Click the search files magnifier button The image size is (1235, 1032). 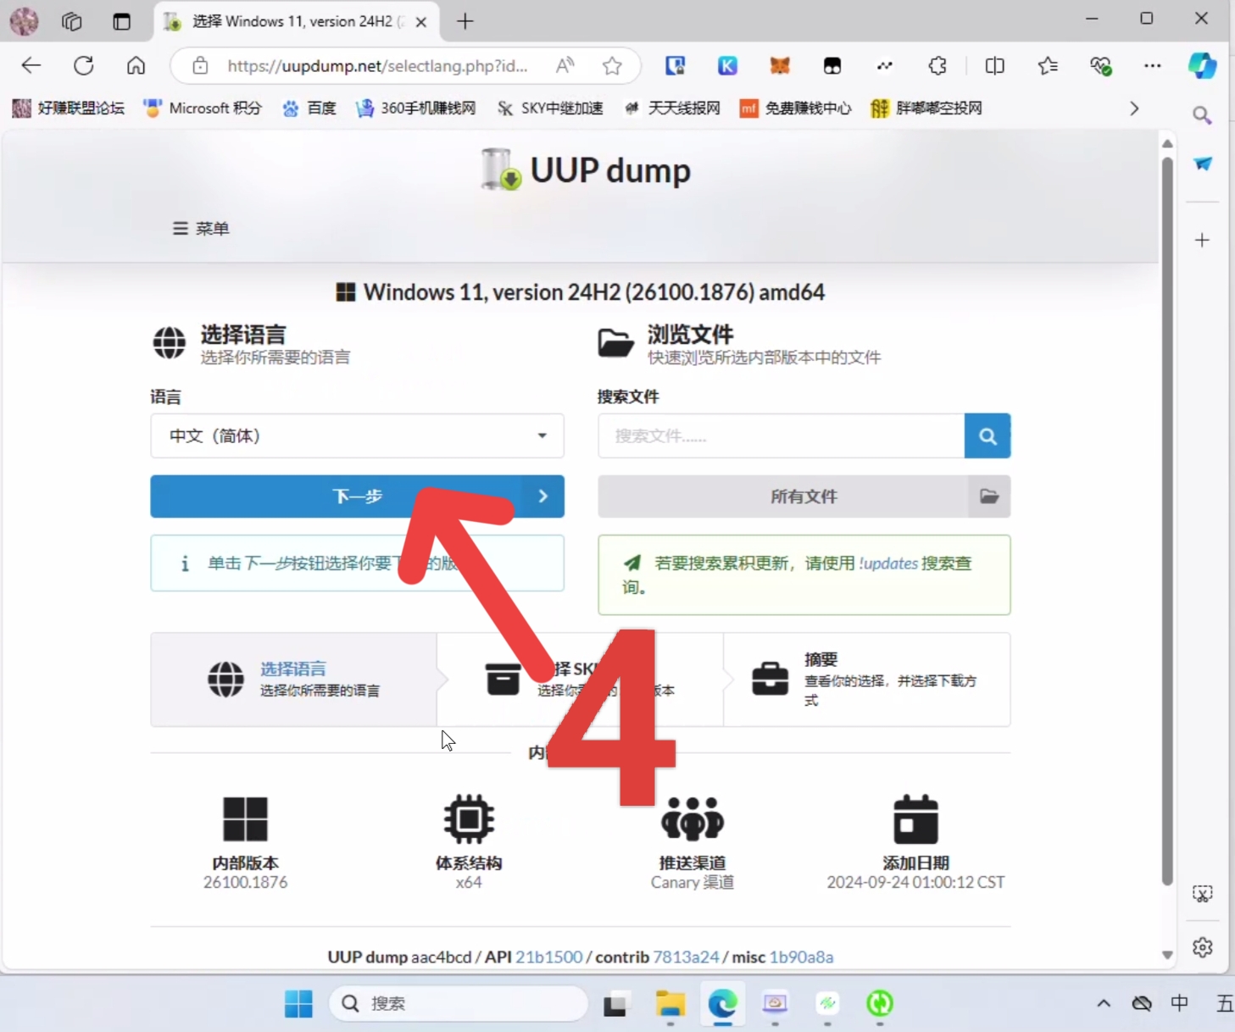(x=987, y=436)
